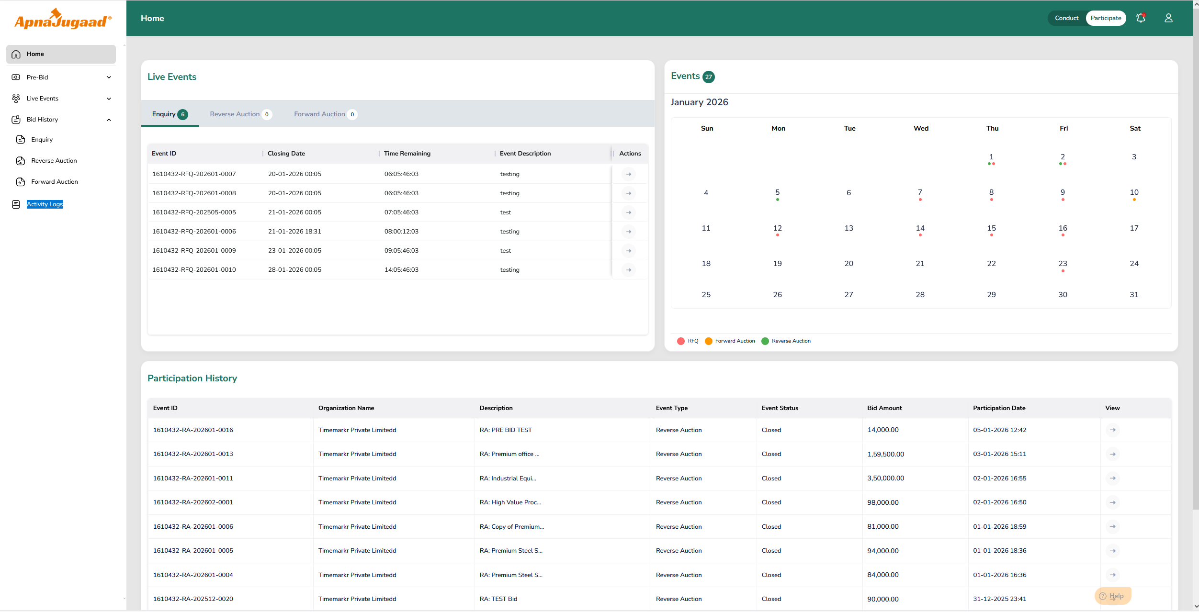The image size is (1199, 612).
Task: Click the Activity Logs sidebar icon
Action: point(16,204)
